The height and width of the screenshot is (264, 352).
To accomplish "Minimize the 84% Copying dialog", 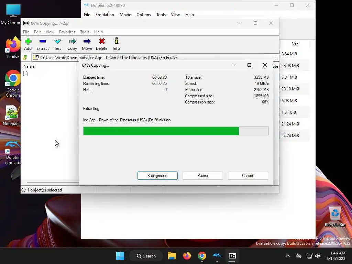I will tap(234, 65).
